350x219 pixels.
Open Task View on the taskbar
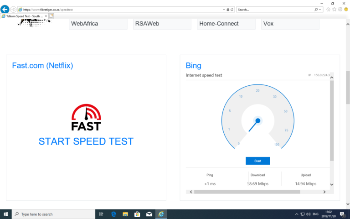[x=101, y=214]
